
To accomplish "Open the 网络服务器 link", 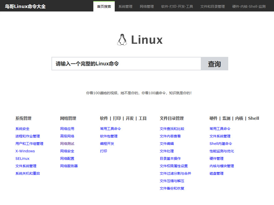I will 69,166.
